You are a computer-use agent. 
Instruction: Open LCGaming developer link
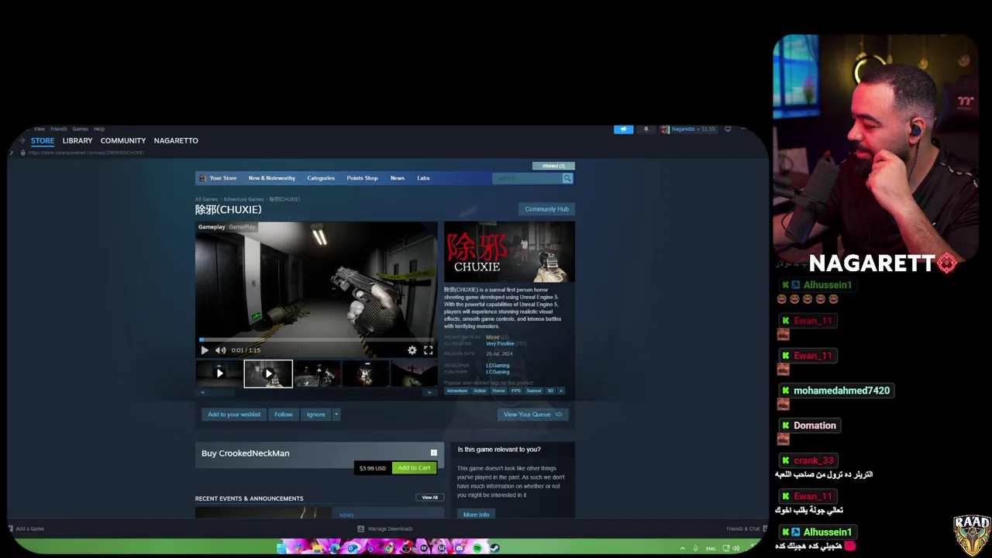coord(498,366)
